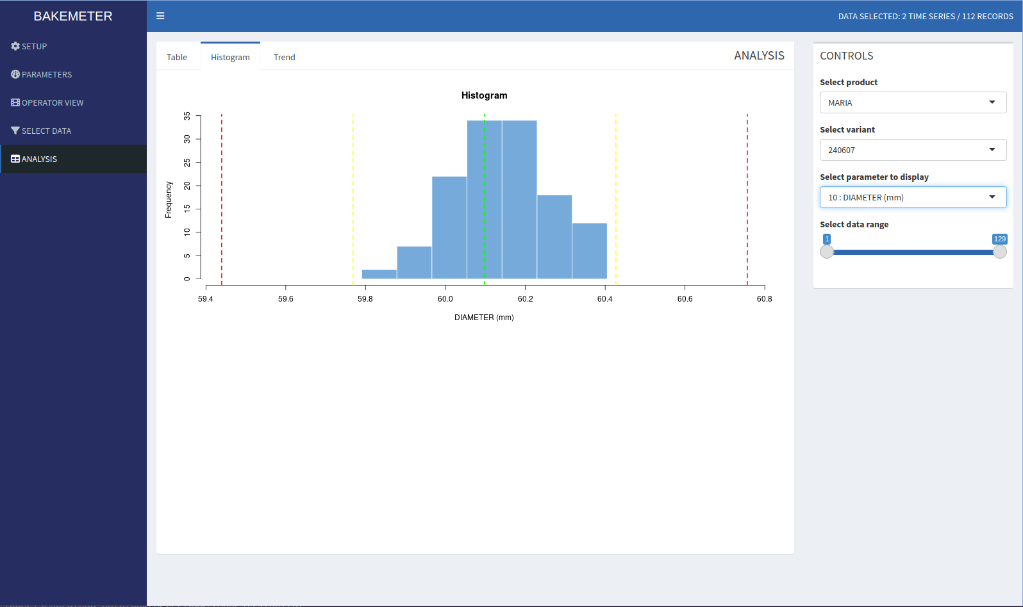Click the tallest histogram bar near 60.2

click(x=519, y=199)
